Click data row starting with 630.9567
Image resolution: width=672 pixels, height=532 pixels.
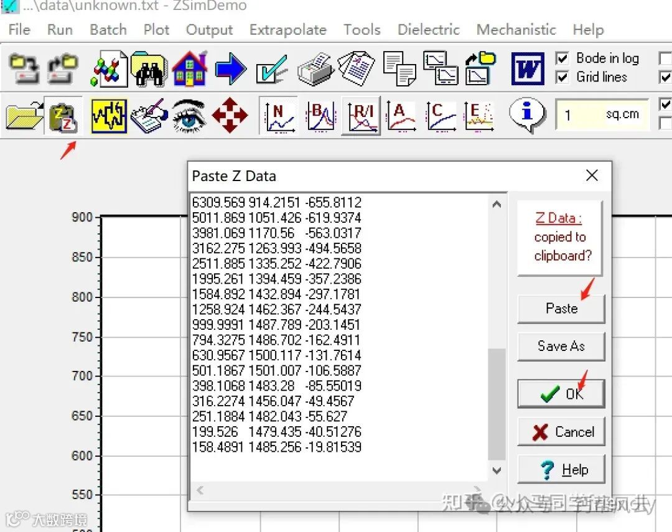[x=276, y=355]
